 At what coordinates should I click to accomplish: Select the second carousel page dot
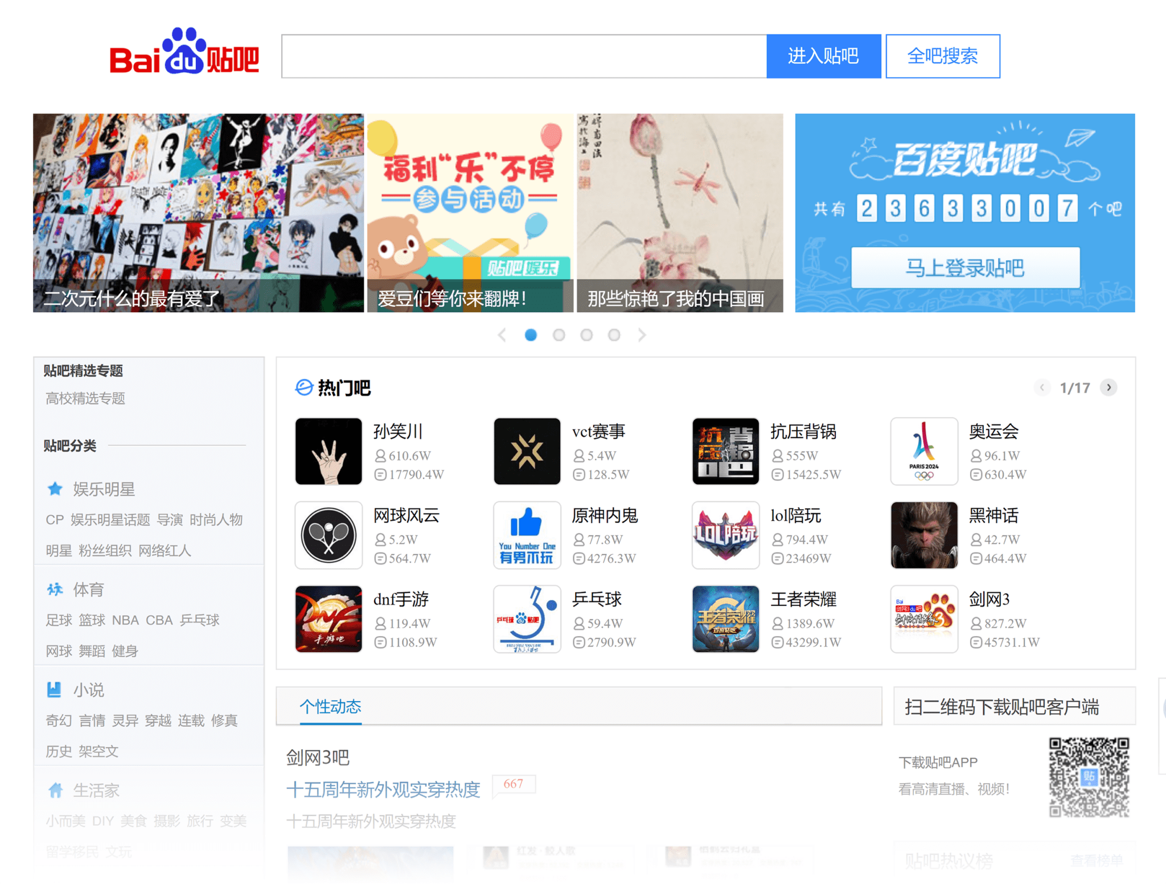tap(559, 335)
